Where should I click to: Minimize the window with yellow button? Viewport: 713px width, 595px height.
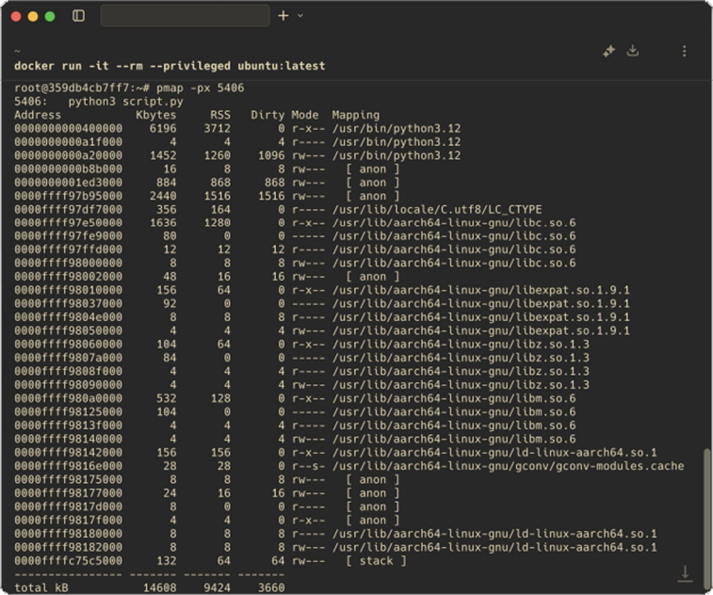[x=33, y=16]
